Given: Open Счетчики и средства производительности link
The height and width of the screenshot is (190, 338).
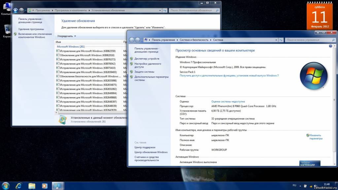Looking at the screenshot, I should (x=147, y=159).
